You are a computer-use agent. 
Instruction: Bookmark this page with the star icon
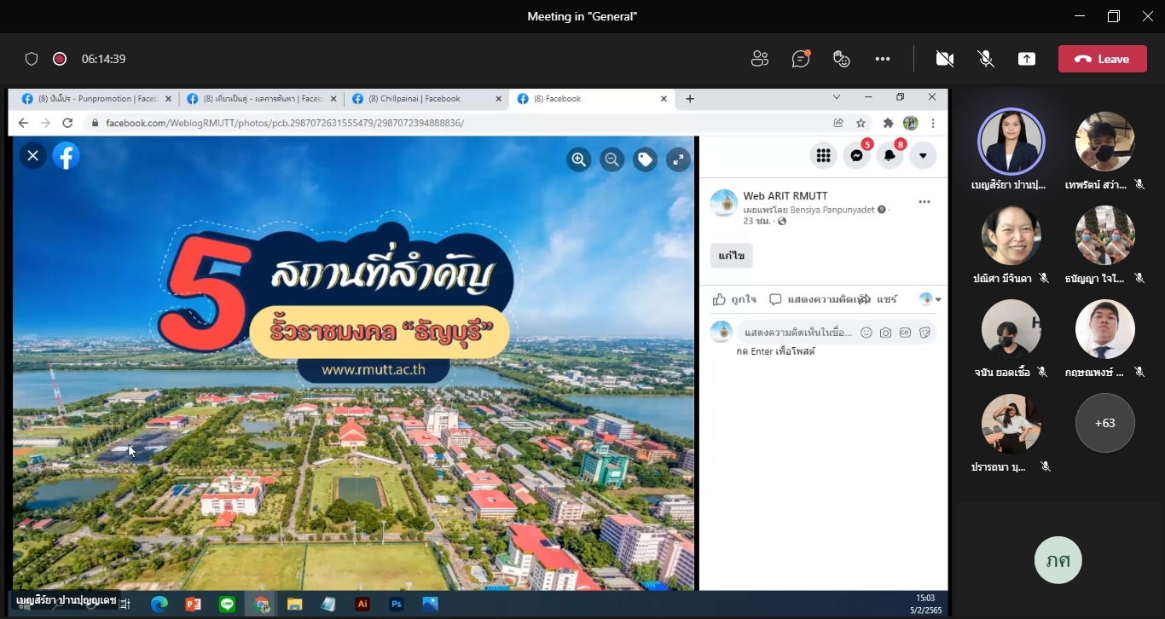[x=861, y=123]
